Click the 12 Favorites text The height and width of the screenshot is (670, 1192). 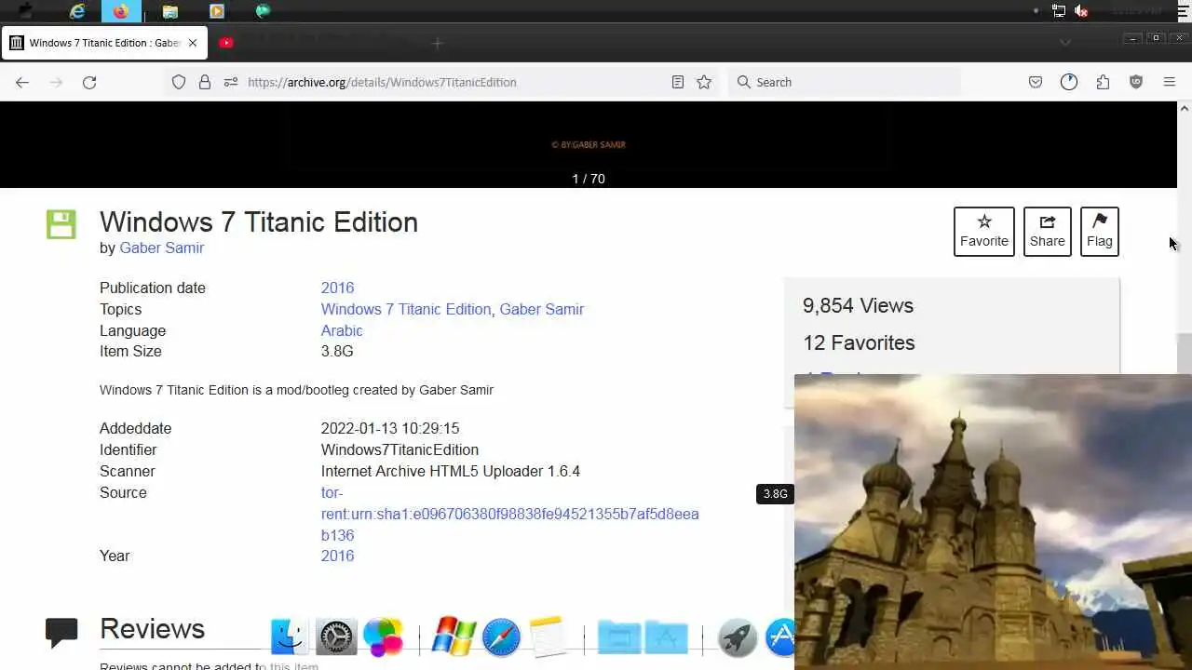pos(859,342)
